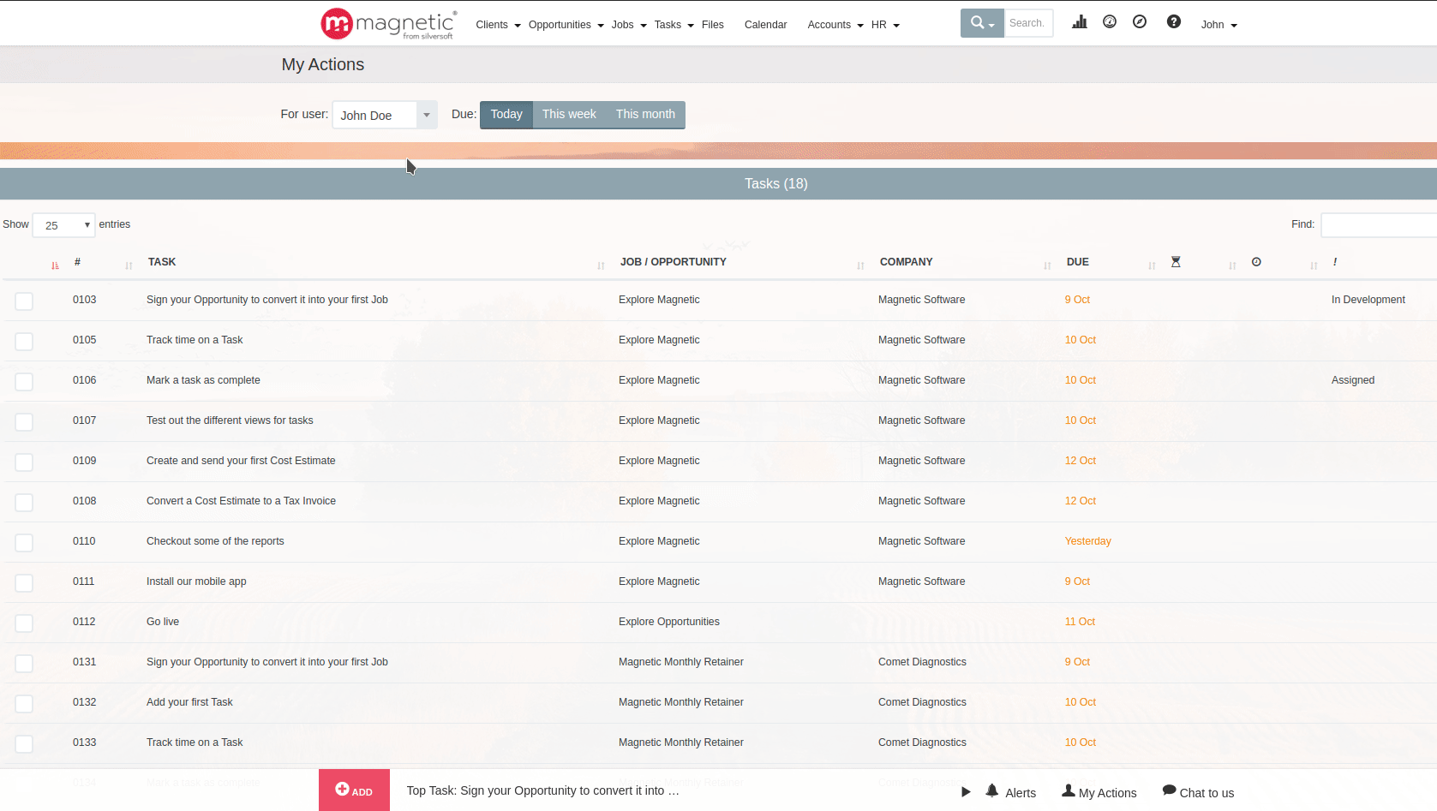Viewport: 1437px width, 811px height.
Task: Open Chat to us bubble
Action: point(1198,792)
